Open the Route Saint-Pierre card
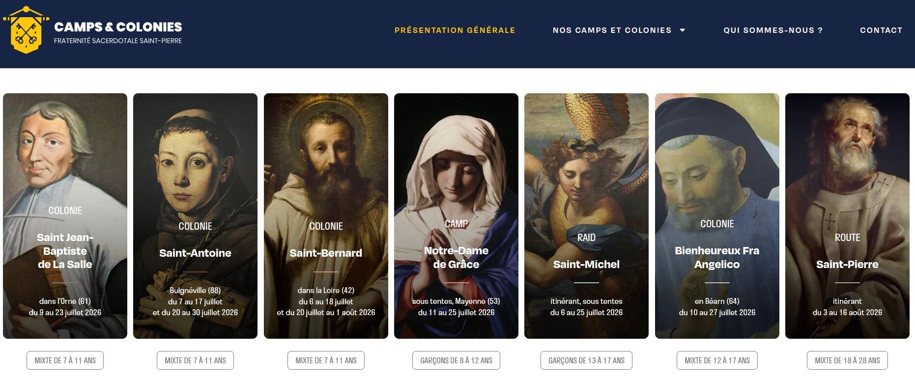 coord(847,216)
